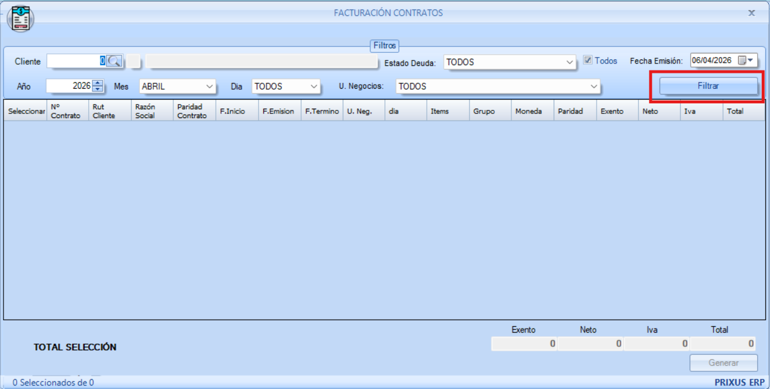
Task: Close the Facturación Contratos window
Action: [751, 13]
